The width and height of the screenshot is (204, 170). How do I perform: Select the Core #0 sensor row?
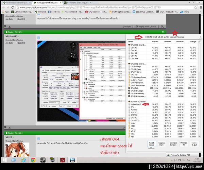[163, 48]
